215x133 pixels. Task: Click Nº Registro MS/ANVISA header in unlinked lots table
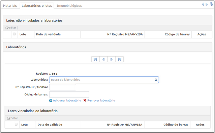125,35
